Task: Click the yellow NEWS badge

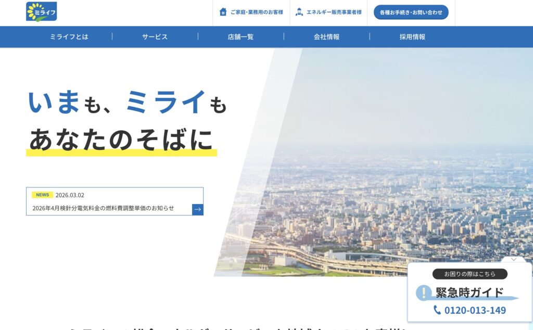Action: [42, 195]
